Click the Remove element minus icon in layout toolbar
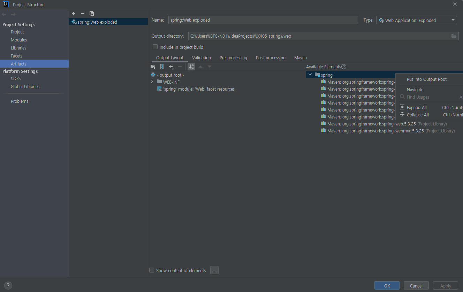The height and width of the screenshot is (292, 463). tap(180, 67)
